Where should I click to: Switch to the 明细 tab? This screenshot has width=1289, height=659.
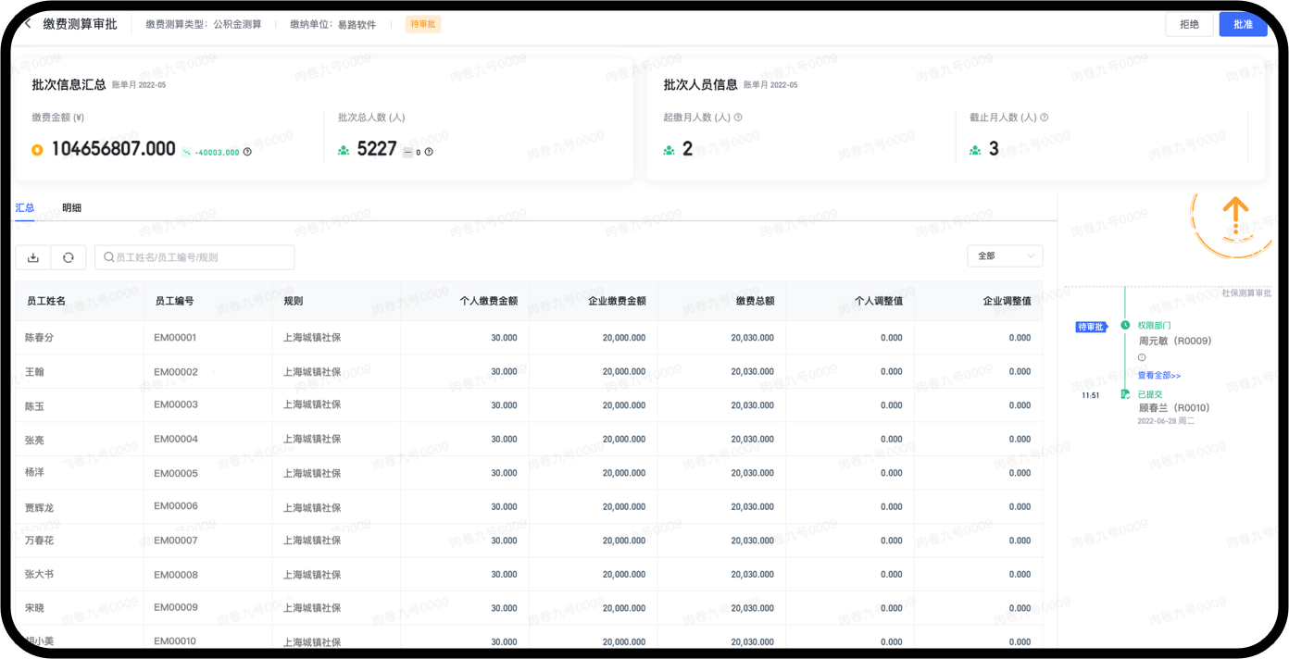click(x=71, y=208)
